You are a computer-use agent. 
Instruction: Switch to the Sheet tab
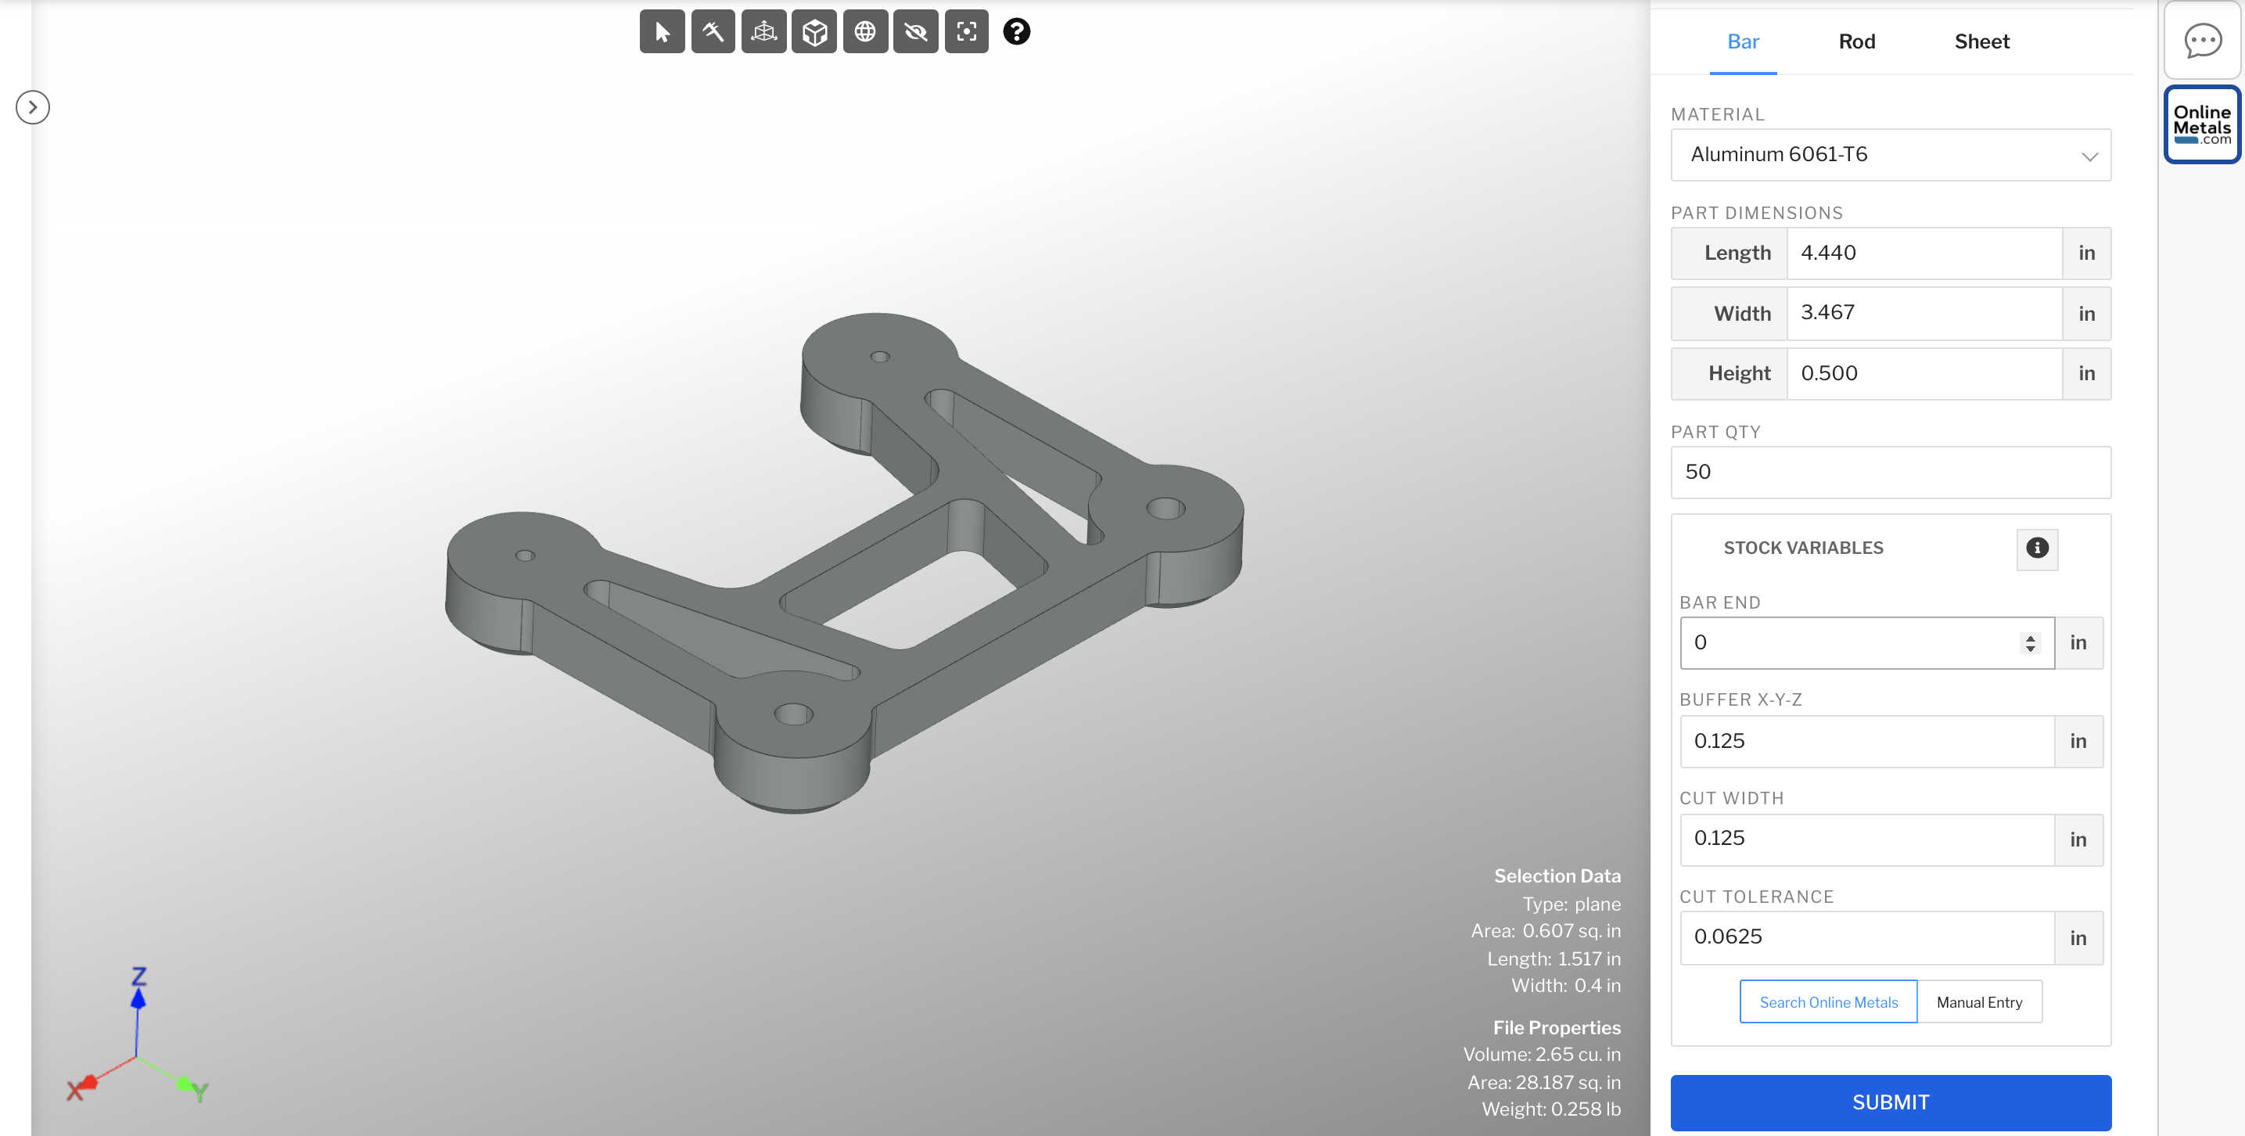pyautogui.click(x=1982, y=41)
